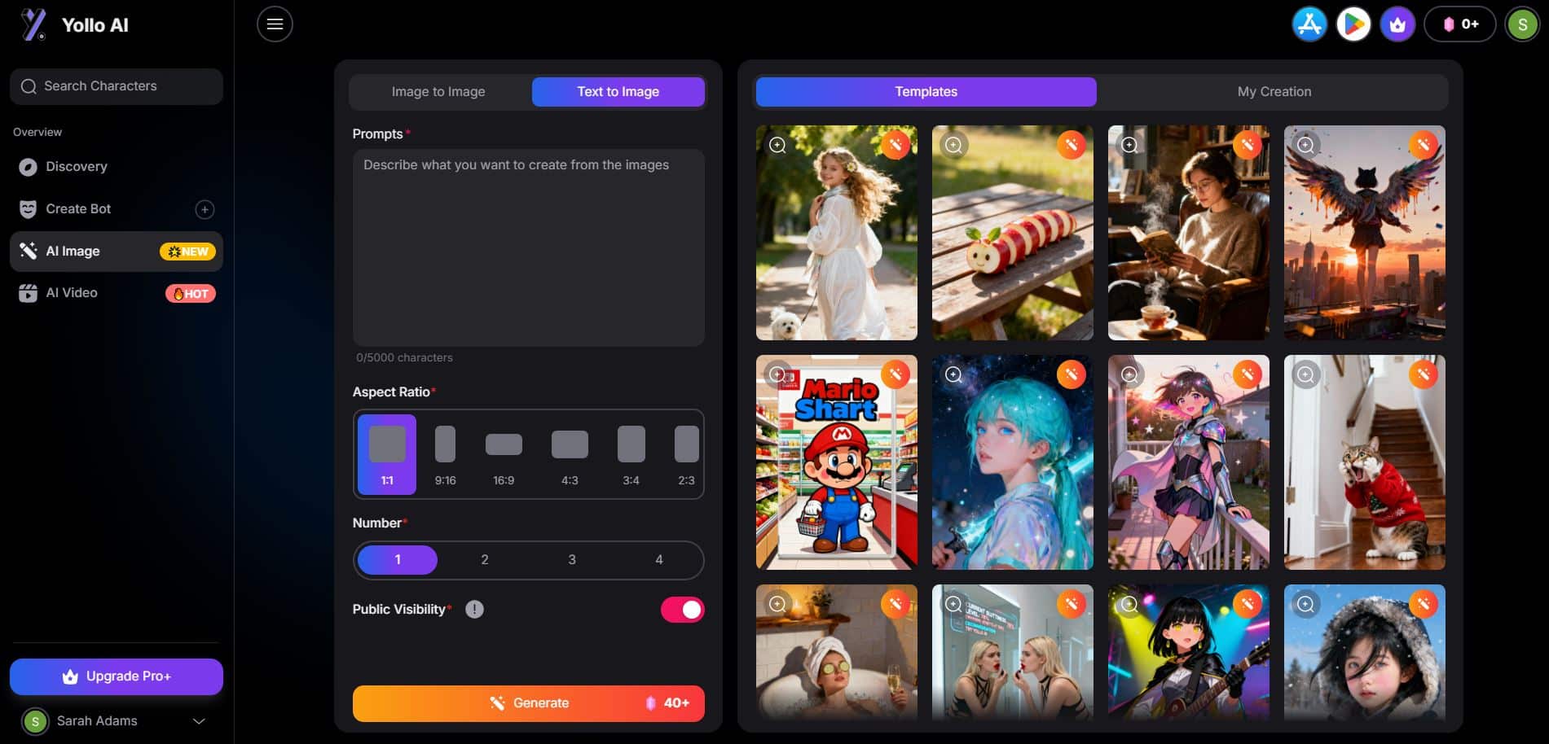
Task: Zoom into the anime guitarist template
Action: (1130, 604)
